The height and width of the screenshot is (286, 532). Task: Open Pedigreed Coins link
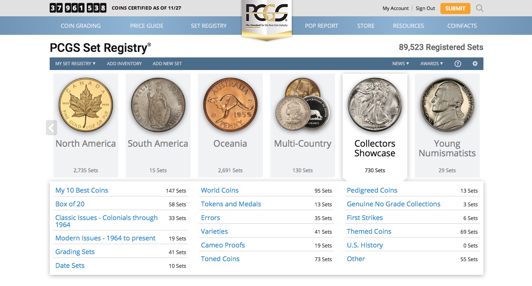(x=372, y=190)
